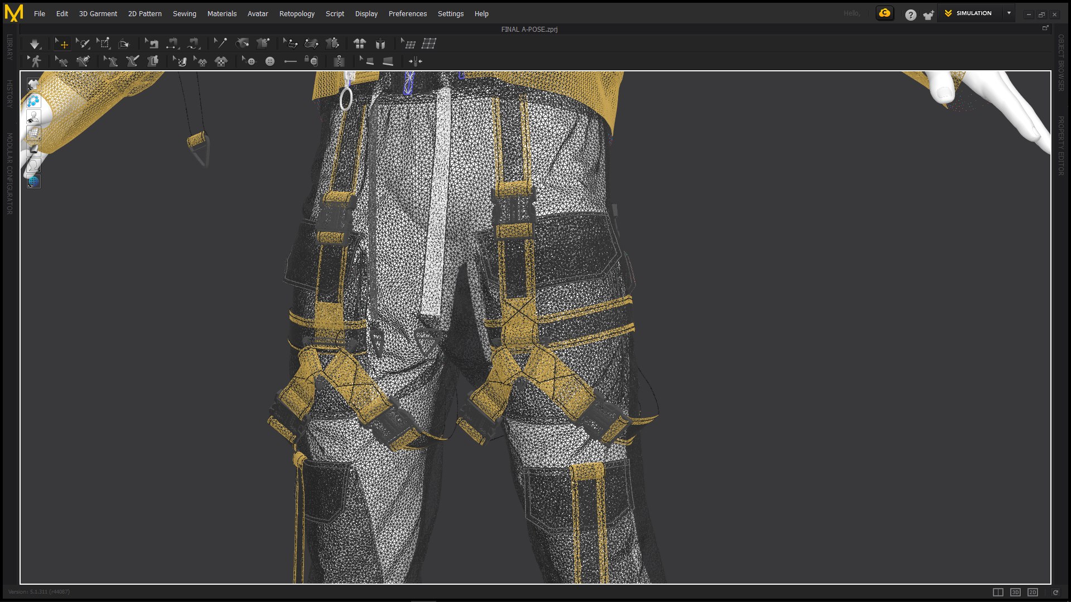
Task: Open the Display menu
Action: pyautogui.click(x=366, y=13)
